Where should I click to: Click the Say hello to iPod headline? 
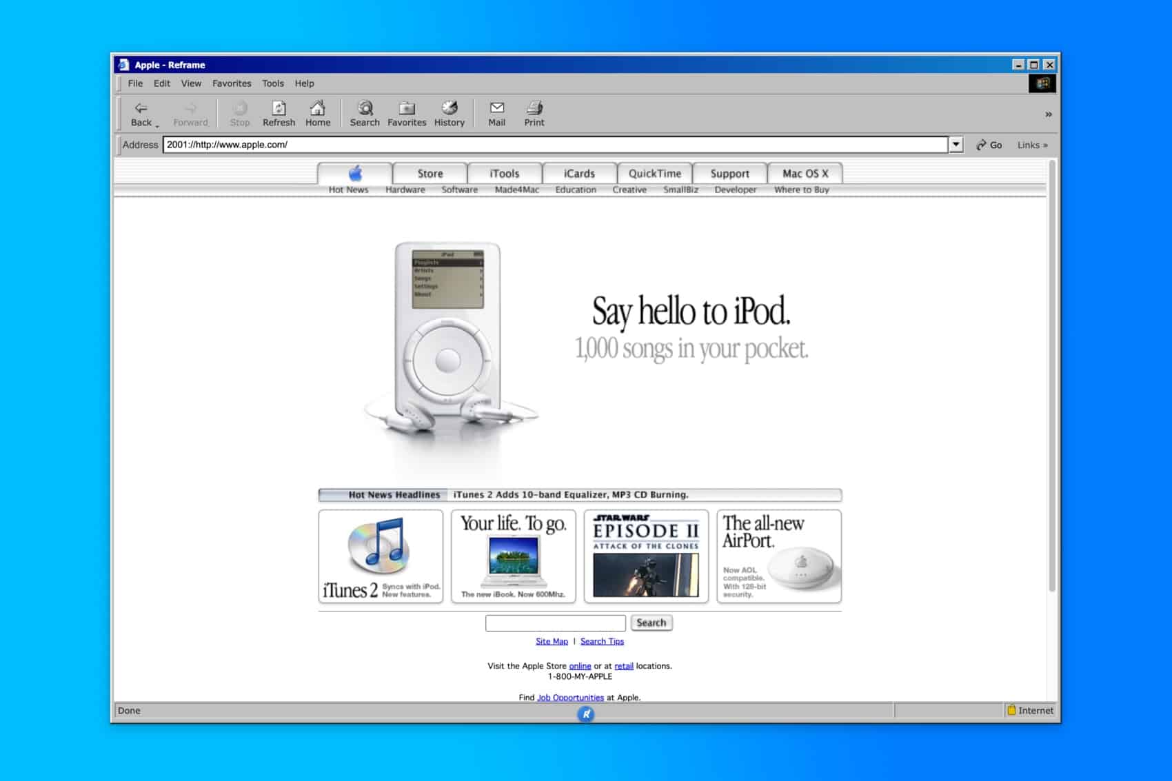click(691, 312)
